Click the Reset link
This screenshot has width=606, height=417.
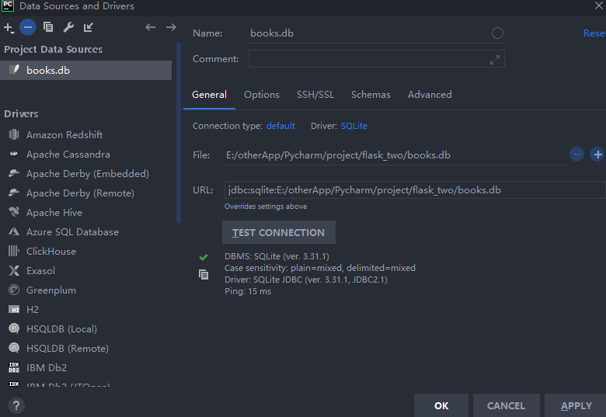pos(594,33)
